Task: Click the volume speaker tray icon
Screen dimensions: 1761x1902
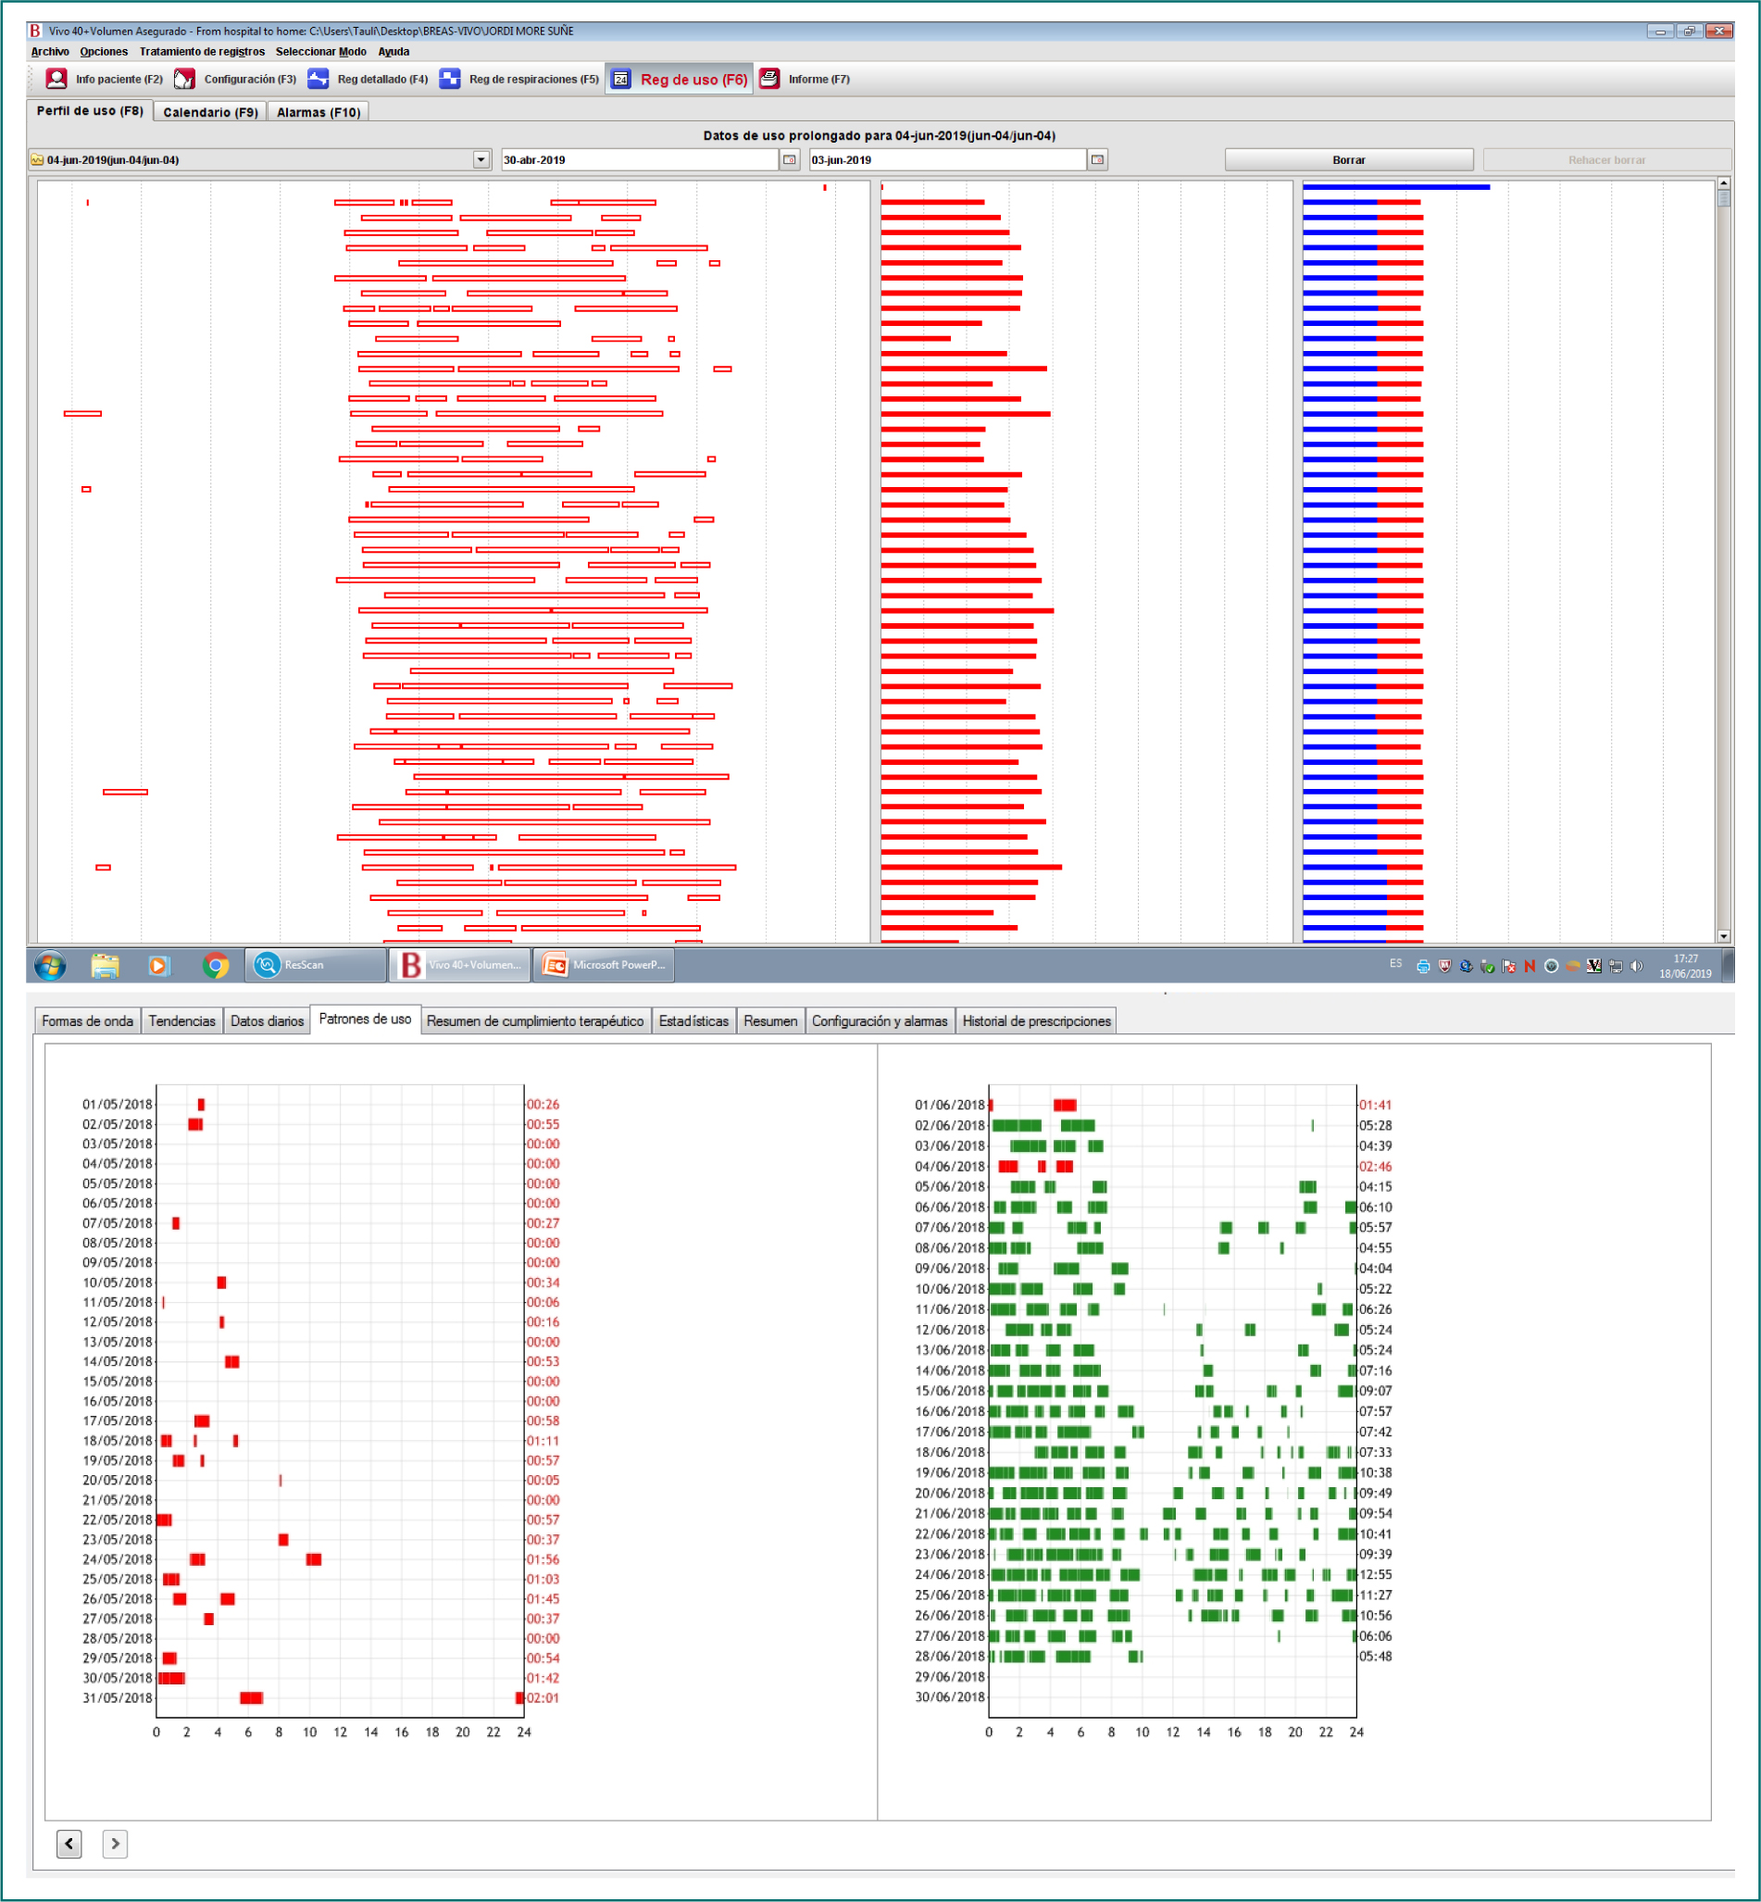Action: 1636,966
